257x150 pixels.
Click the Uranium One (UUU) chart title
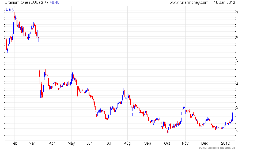(22, 2)
